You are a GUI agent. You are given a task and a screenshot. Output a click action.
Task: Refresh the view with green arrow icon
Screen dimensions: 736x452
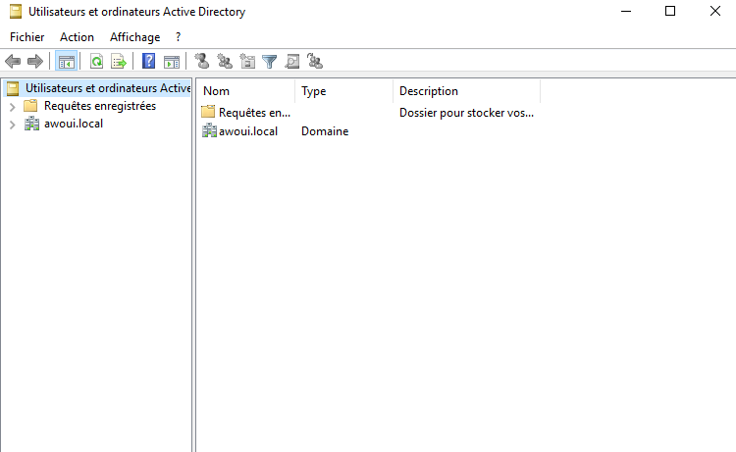pos(97,62)
